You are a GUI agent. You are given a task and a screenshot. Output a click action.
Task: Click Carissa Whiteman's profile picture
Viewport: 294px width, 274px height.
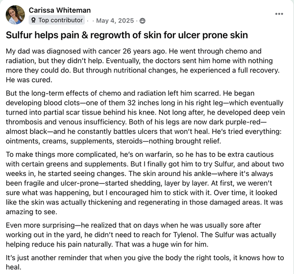(15, 15)
